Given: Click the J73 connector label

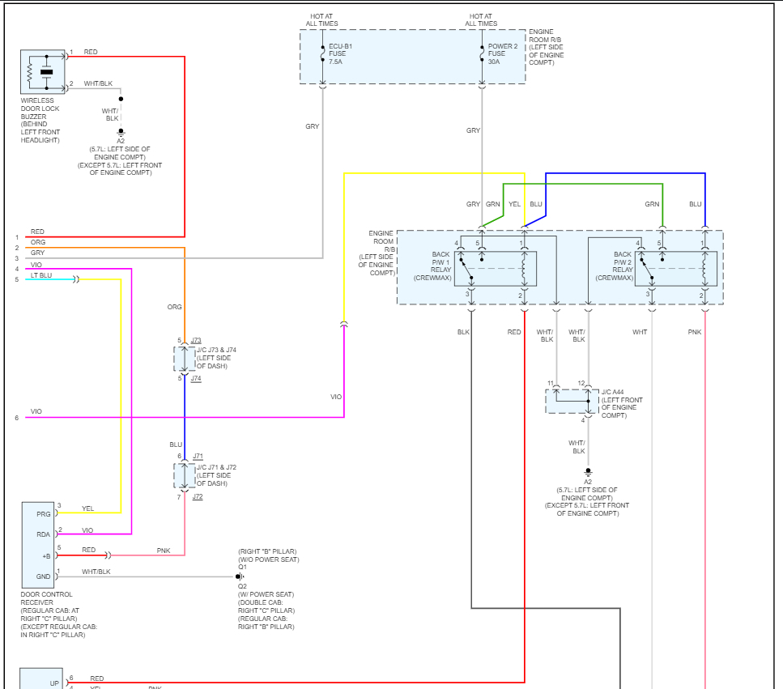Looking at the screenshot, I should [x=196, y=341].
